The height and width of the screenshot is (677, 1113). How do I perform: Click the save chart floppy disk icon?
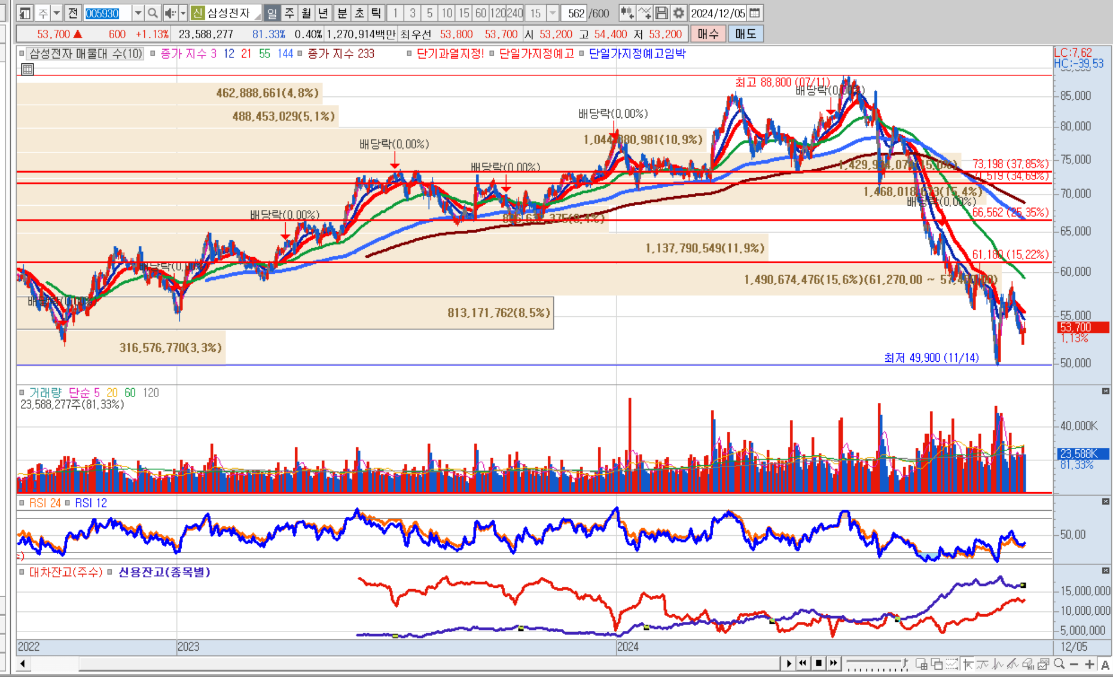(661, 13)
